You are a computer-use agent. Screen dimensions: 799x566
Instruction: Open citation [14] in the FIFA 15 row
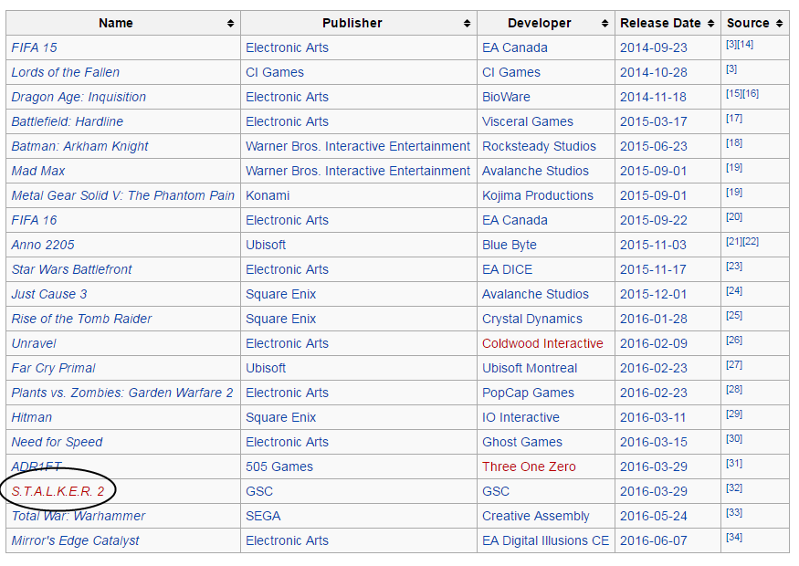click(x=746, y=45)
